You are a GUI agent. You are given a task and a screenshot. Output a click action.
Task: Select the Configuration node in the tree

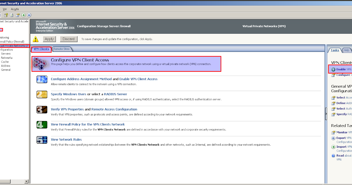coord(6,50)
